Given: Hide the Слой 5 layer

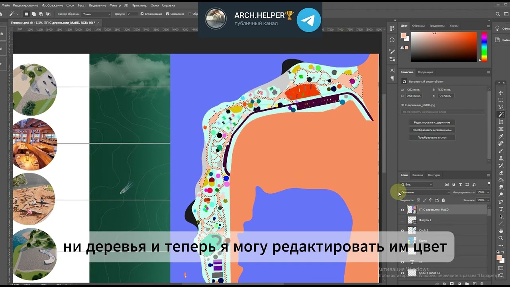Looking at the screenshot, I should [x=402, y=230].
